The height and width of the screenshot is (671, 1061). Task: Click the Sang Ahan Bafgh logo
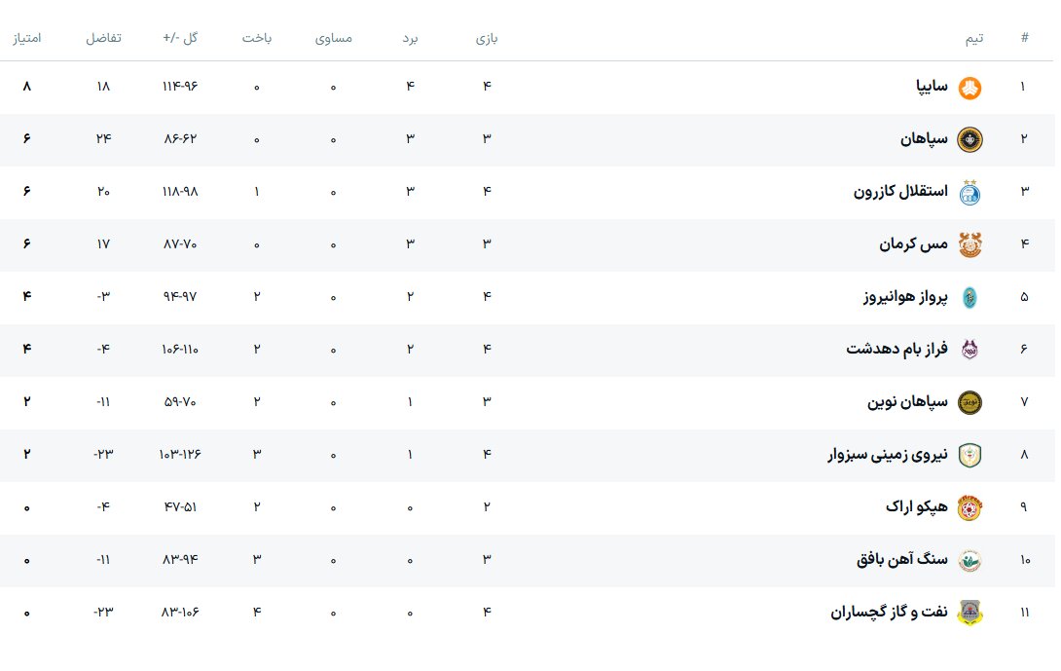click(x=970, y=560)
